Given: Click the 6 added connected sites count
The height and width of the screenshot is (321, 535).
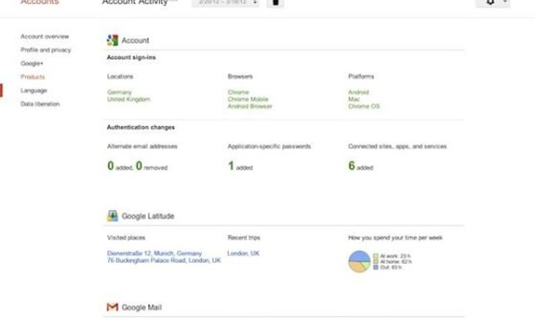Looking at the screenshot, I should tap(361, 166).
